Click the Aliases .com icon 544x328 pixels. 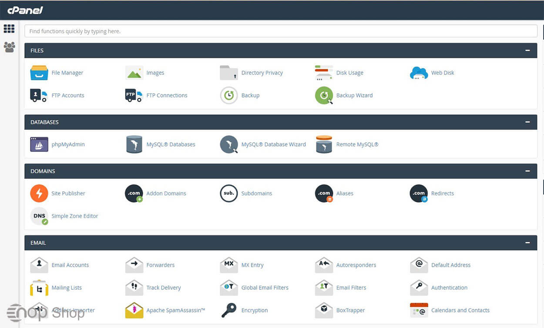point(324,193)
